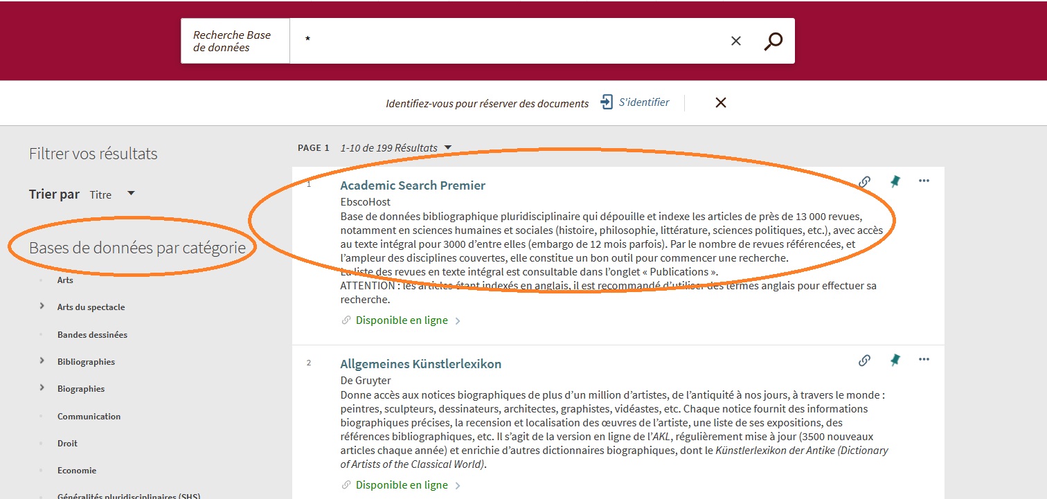This screenshot has width=1047, height=499.
Task: Open the Recherche Base de données scope selector
Action: pos(235,41)
